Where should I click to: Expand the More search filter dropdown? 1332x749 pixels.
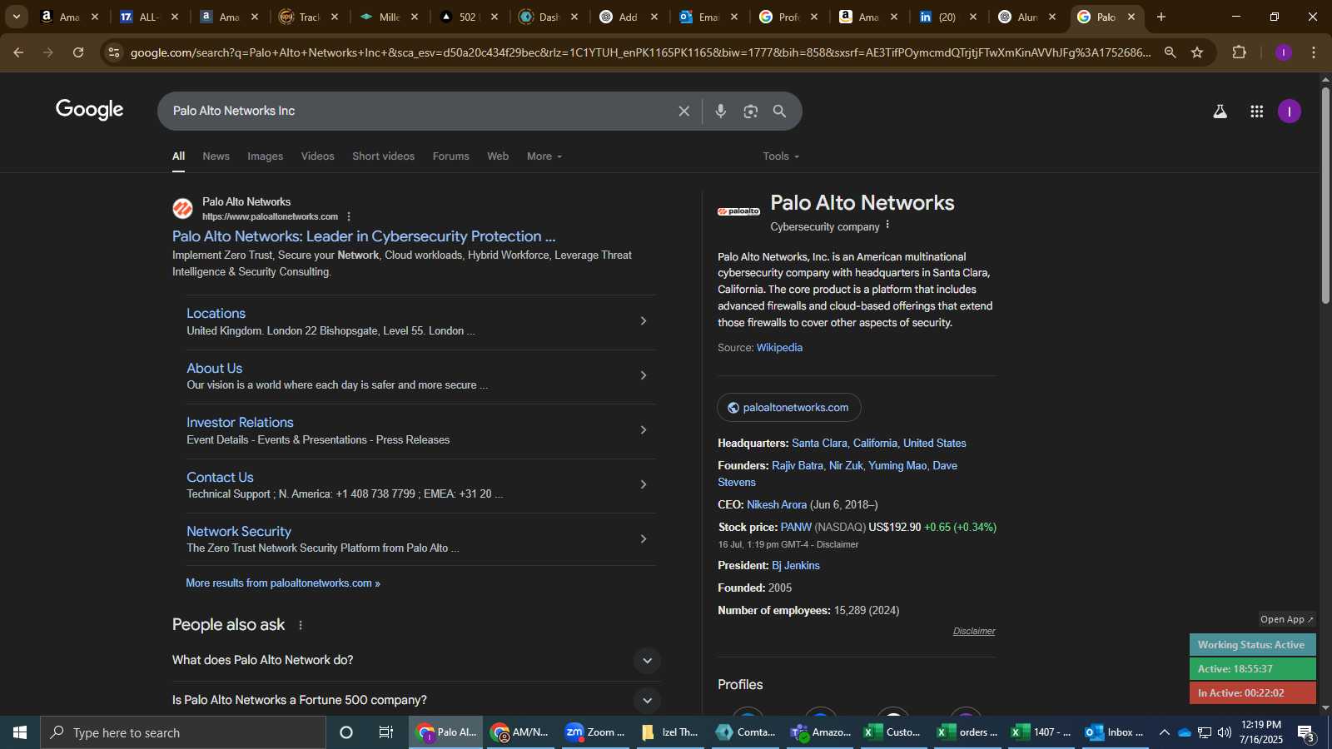[544, 156]
